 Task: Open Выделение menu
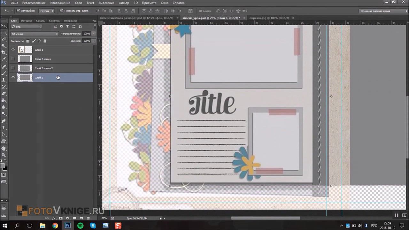(106, 3)
